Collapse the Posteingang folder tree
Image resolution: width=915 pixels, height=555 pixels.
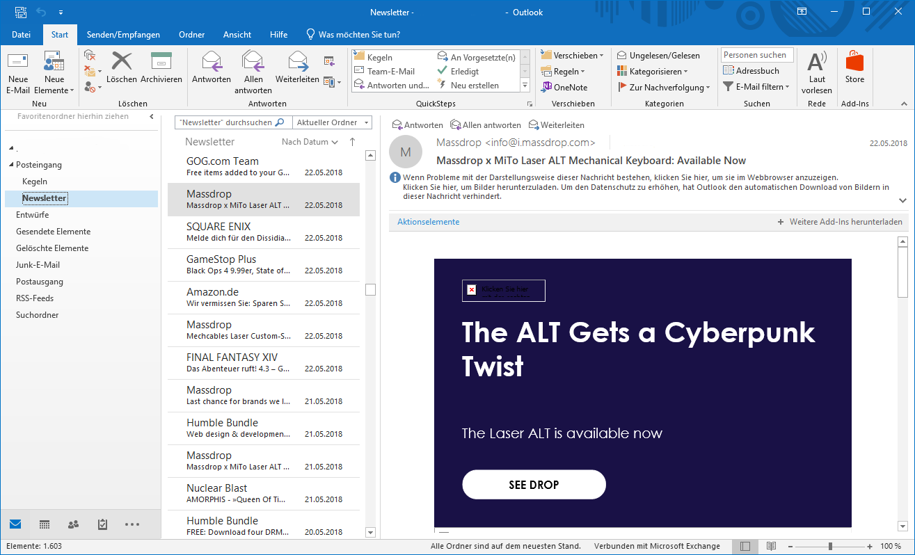(x=11, y=165)
